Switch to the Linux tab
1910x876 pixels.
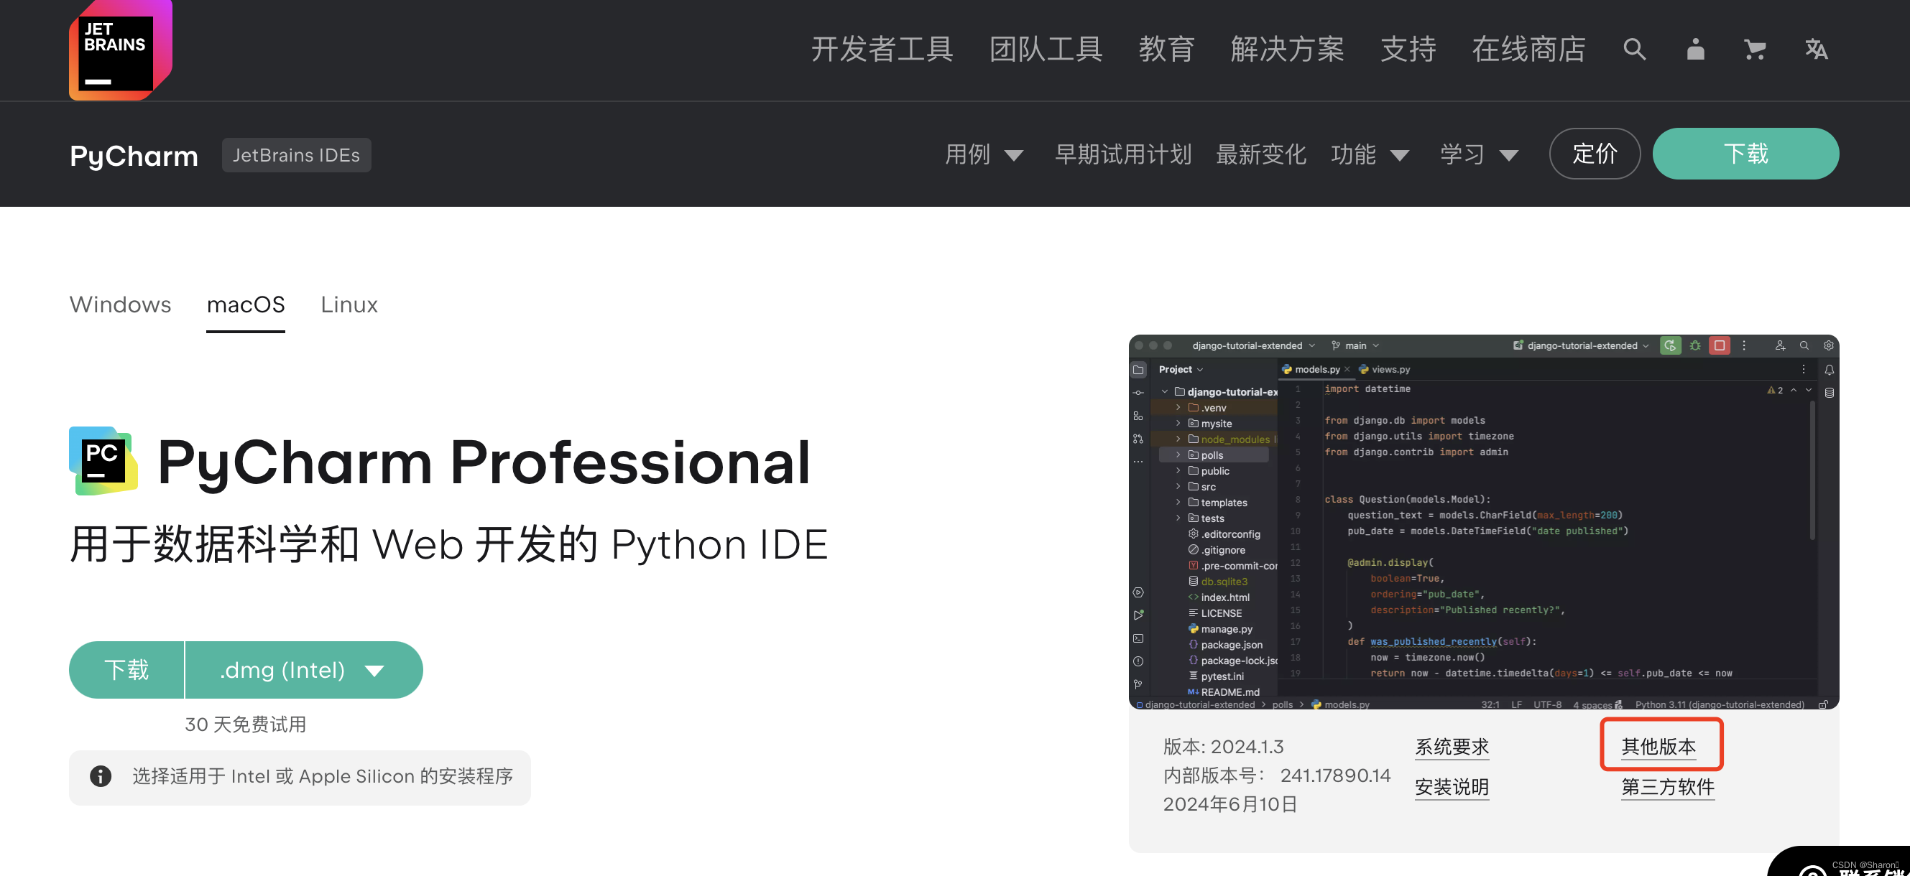point(349,304)
